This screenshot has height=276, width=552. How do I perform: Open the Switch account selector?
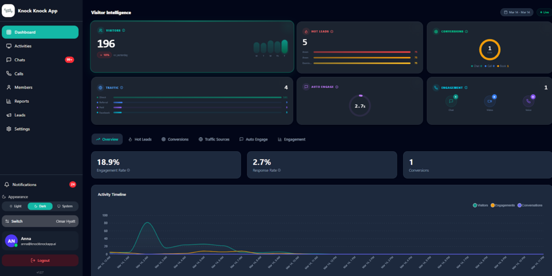pos(40,221)
